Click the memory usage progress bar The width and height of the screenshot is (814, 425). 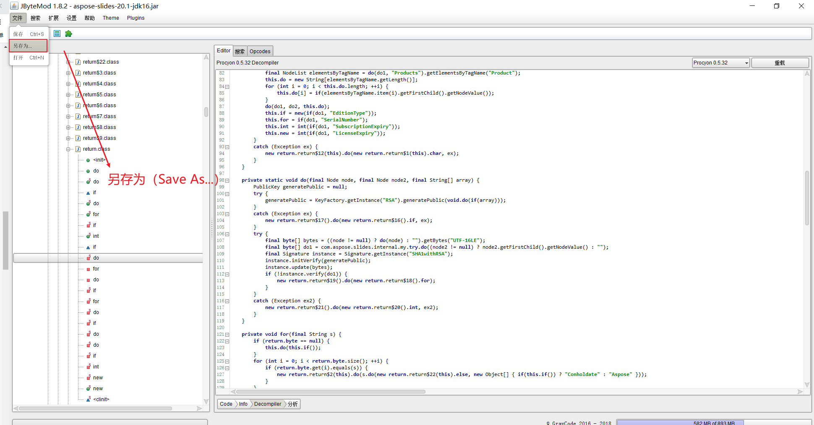pyautogui.click(x=713, y=422)
